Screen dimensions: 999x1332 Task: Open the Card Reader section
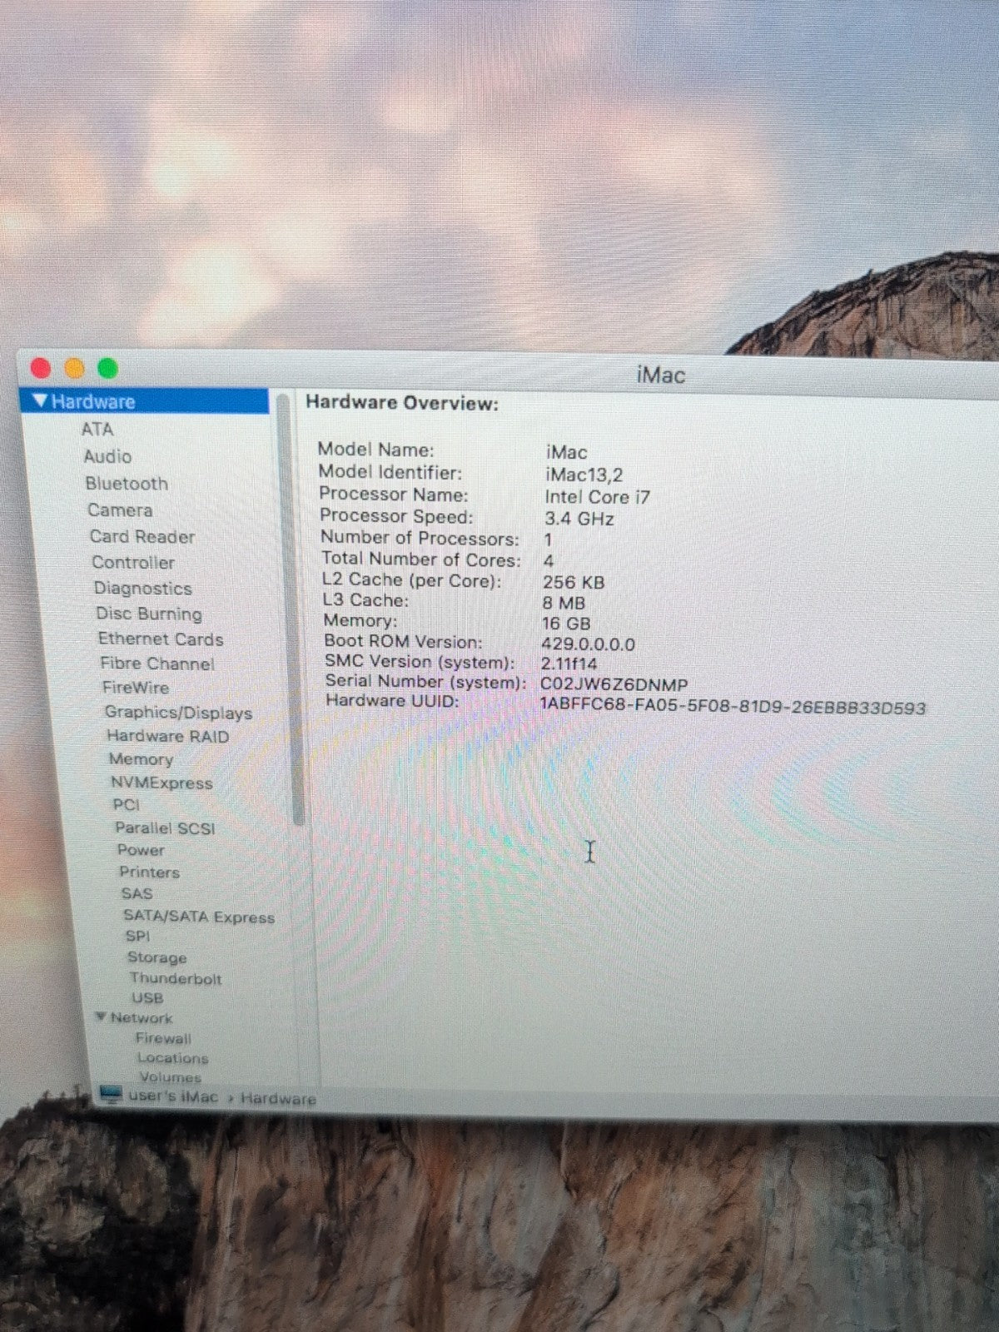(x=142, y=537)
